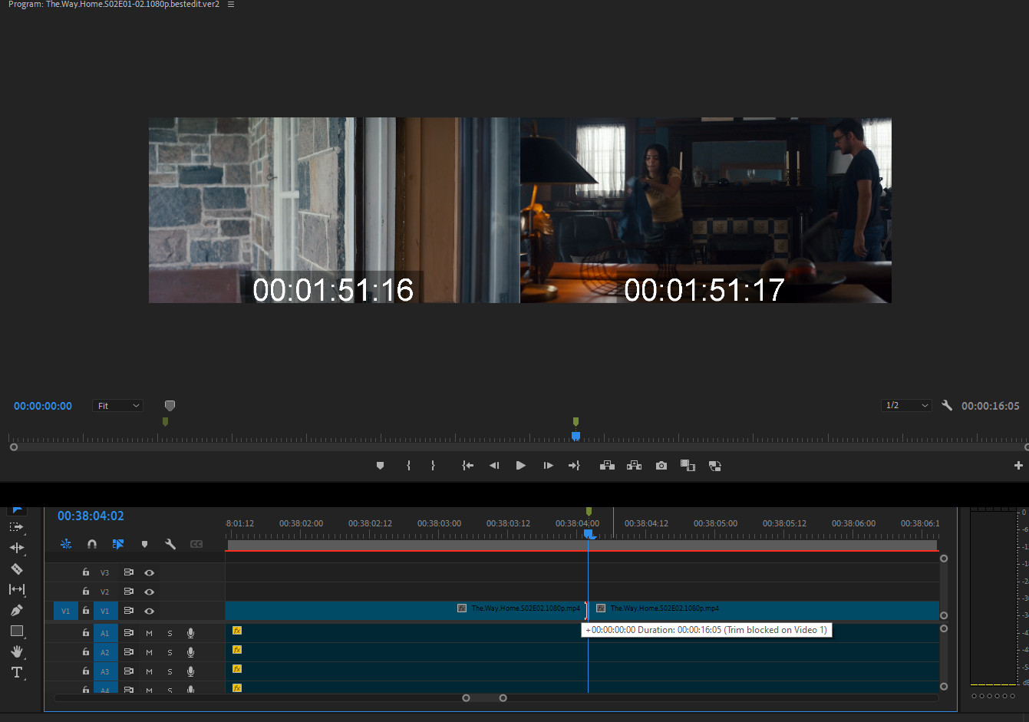The image size is (1029, 722).
Task: Hide track V3 with its eye icon
Action: point(150,572)
